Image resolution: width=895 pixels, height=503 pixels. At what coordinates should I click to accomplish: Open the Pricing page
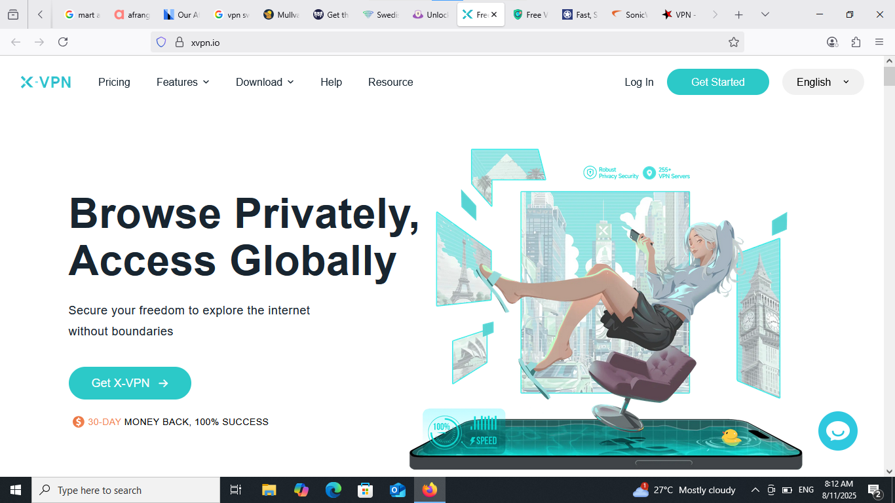114,82
